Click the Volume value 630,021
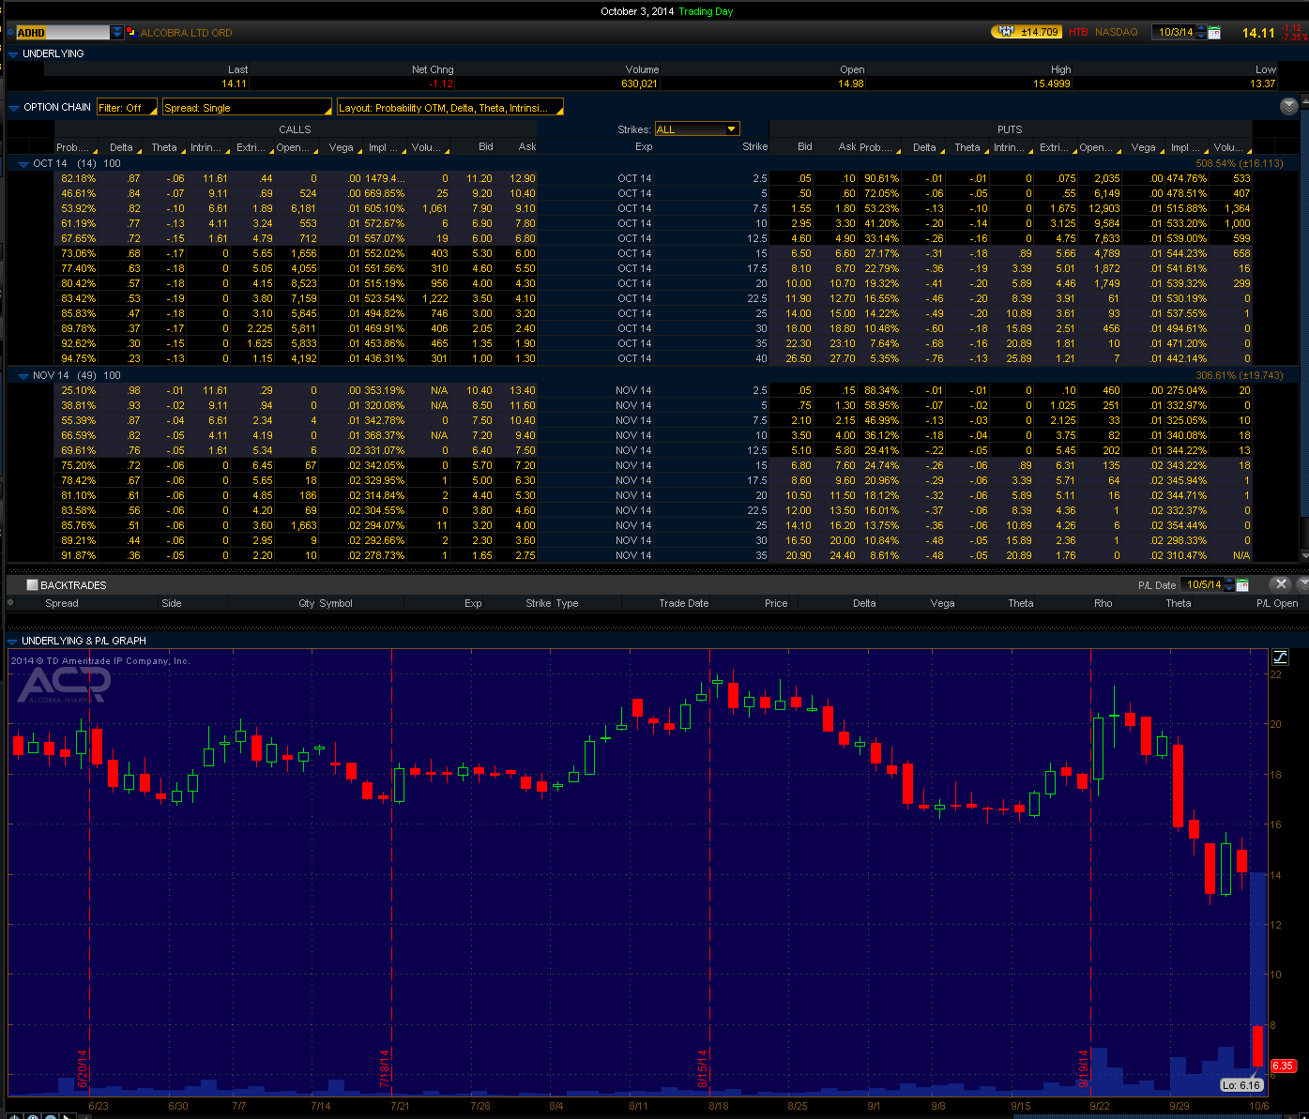1309x1119 pixels. tap(639, 83)
